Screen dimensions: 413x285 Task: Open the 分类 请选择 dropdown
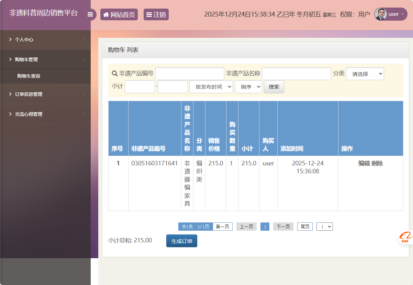(365, 74)
